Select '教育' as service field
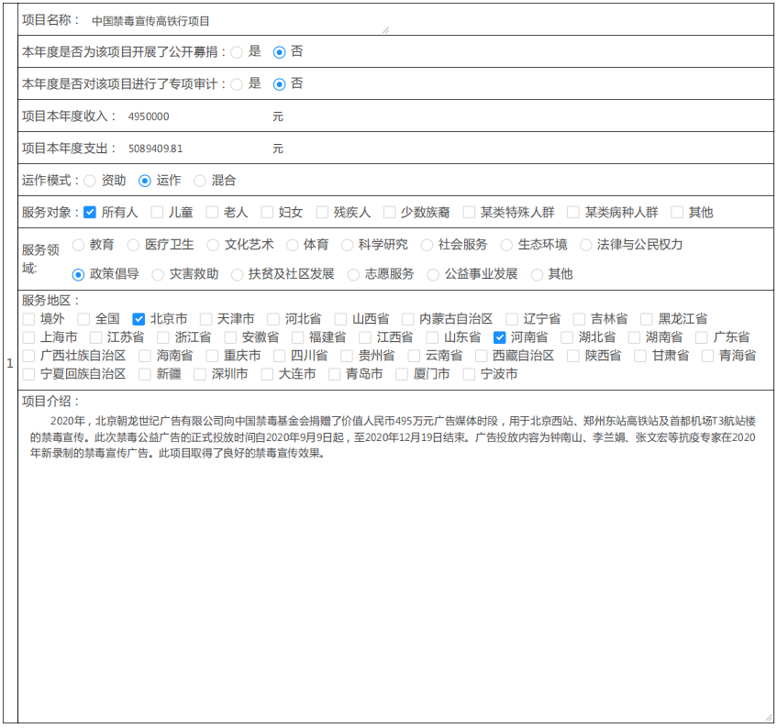 (78, 245)
